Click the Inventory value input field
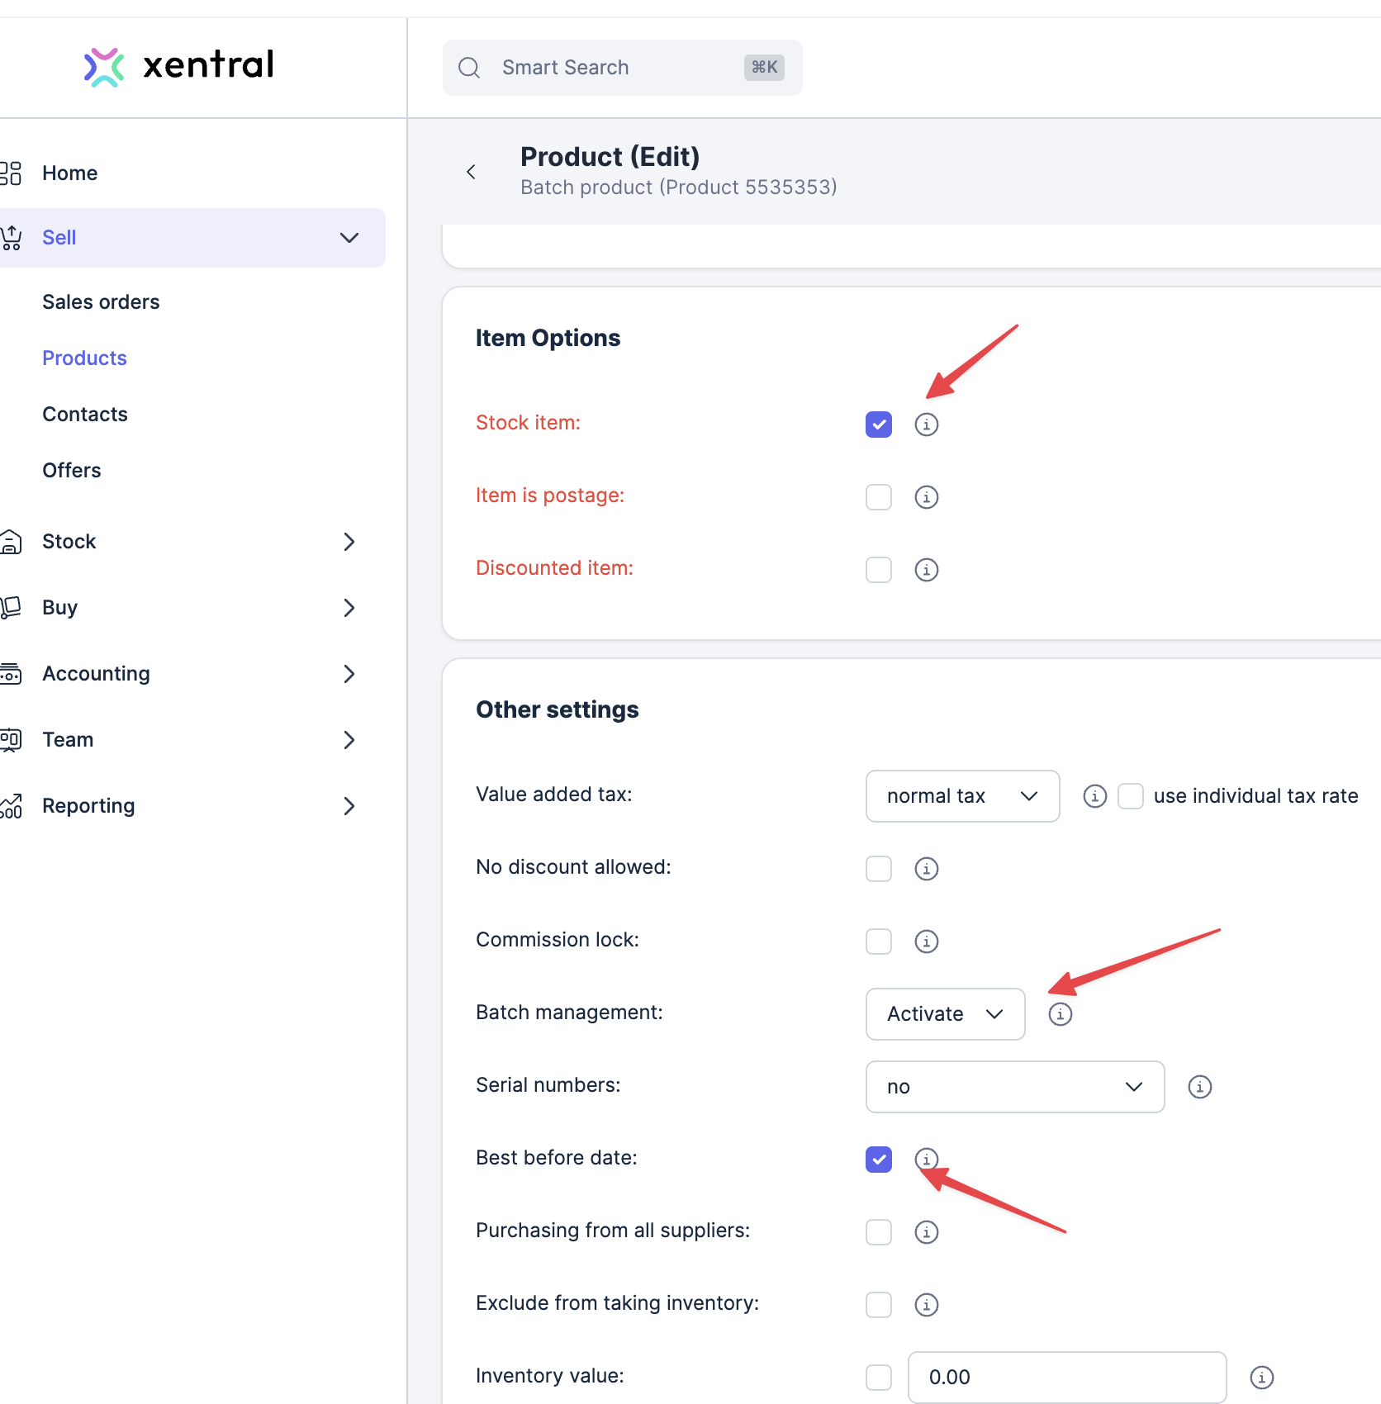1381x1404 pixels. click(x=1067, y=1378)
